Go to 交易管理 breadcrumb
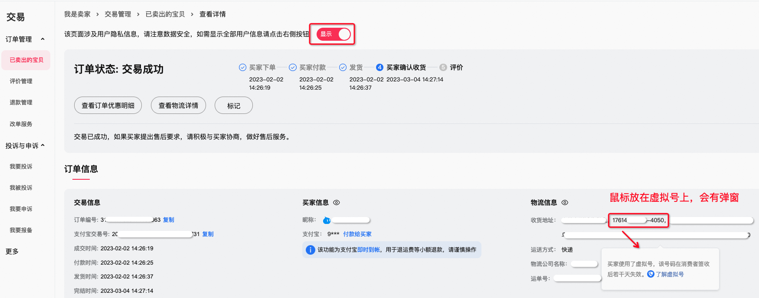Viewport: 759px width, 298px height. tap(118, 14)
